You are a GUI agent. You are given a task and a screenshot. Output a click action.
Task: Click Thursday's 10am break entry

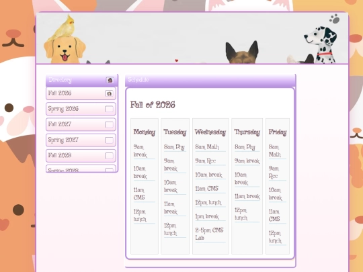point(247,179)
